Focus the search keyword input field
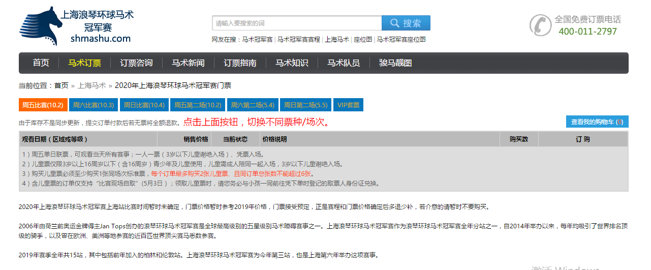This screenshot has width=651, height=270. (x=297, y=23)
